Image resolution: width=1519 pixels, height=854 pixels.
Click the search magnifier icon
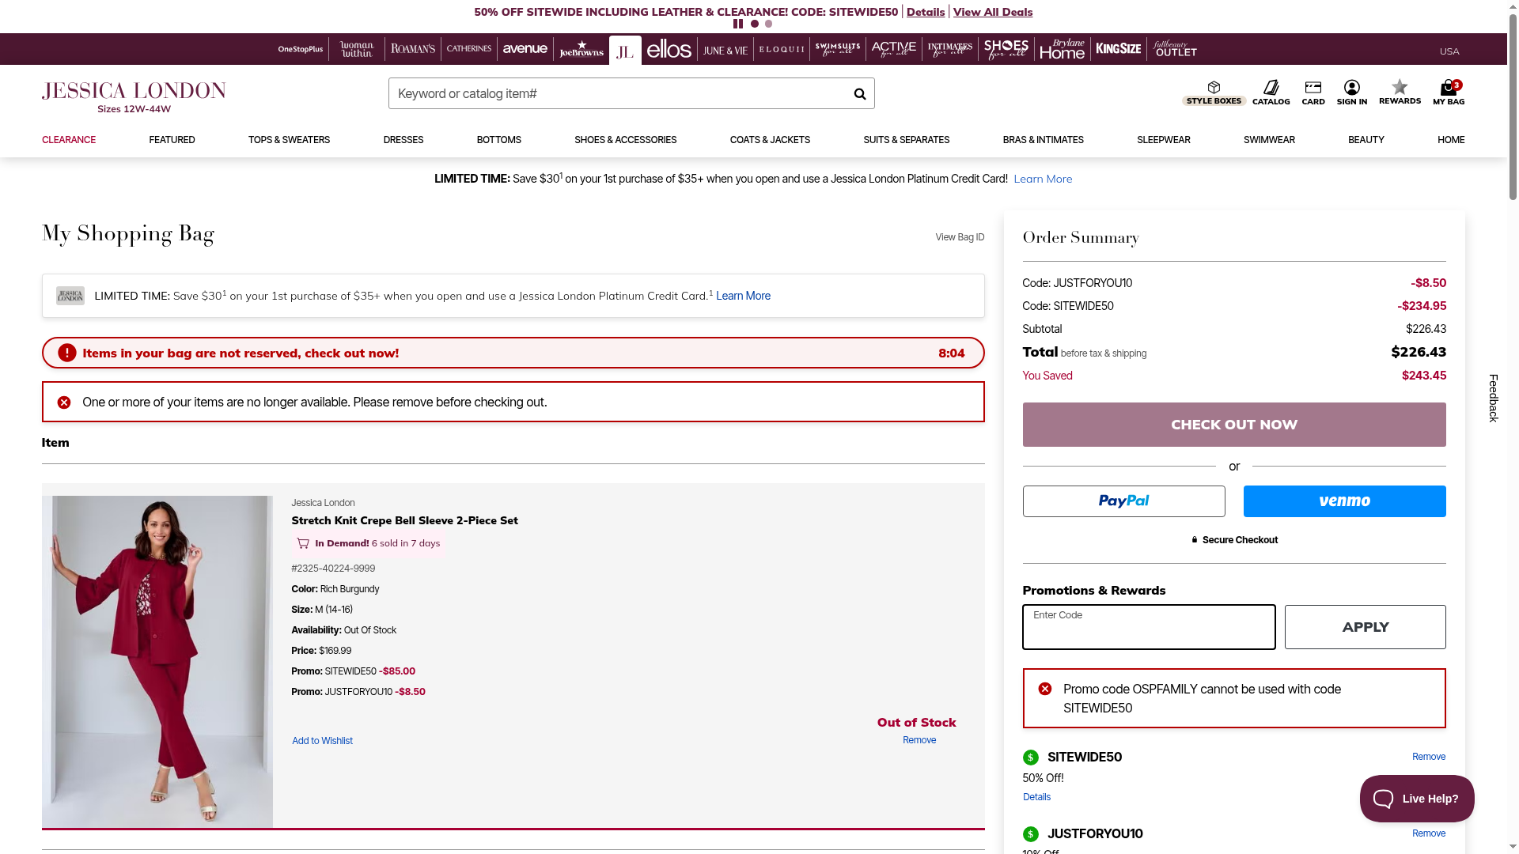pyautogui.click(x=859, y=94)
